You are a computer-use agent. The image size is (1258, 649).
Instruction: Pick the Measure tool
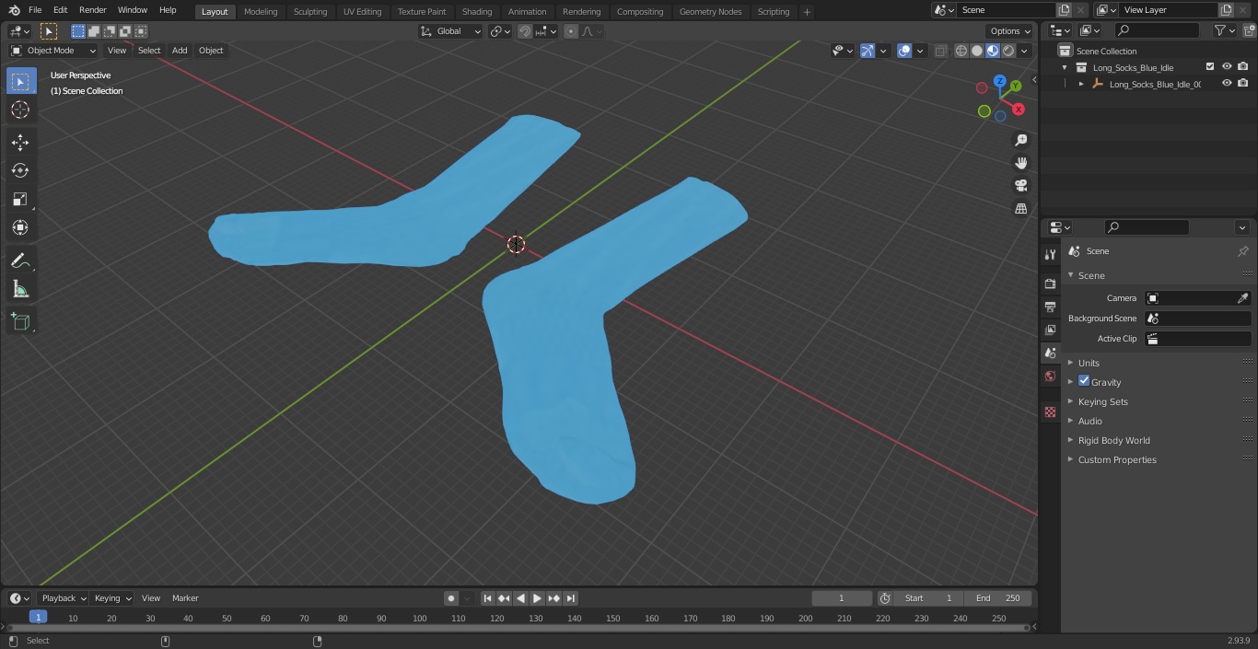coord(20,290)
